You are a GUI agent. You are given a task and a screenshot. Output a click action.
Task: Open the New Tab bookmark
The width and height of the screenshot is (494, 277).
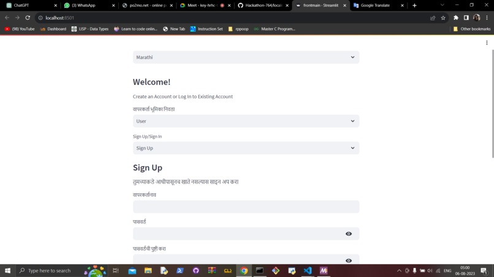174,29
